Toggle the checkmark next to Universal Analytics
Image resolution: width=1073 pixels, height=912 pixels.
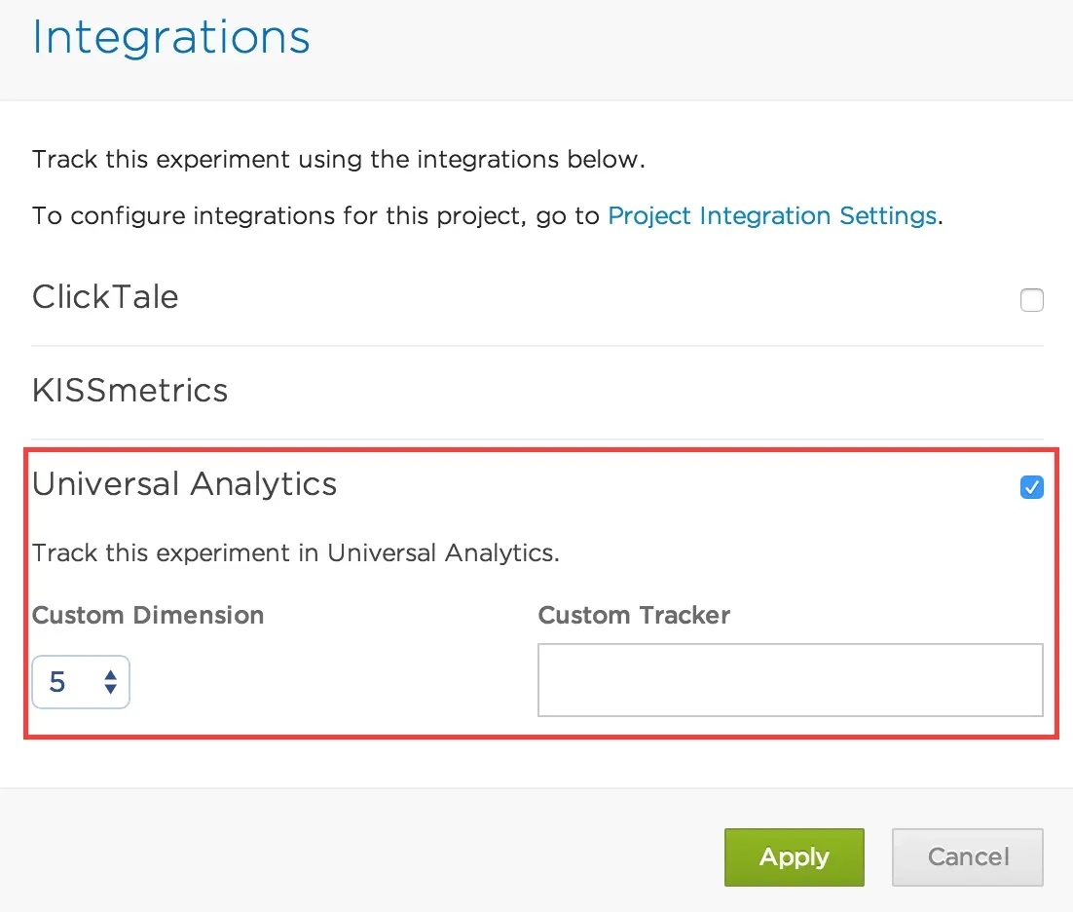point(1031,487)
